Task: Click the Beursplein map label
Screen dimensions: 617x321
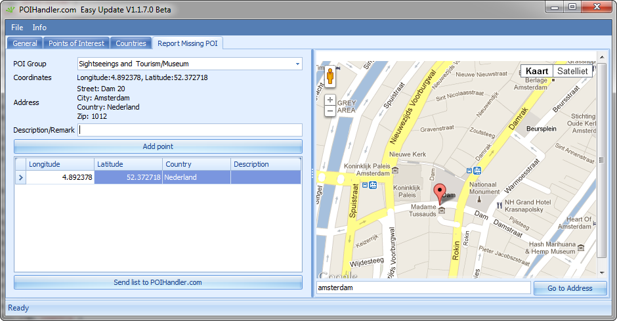Action: (542, 129)
